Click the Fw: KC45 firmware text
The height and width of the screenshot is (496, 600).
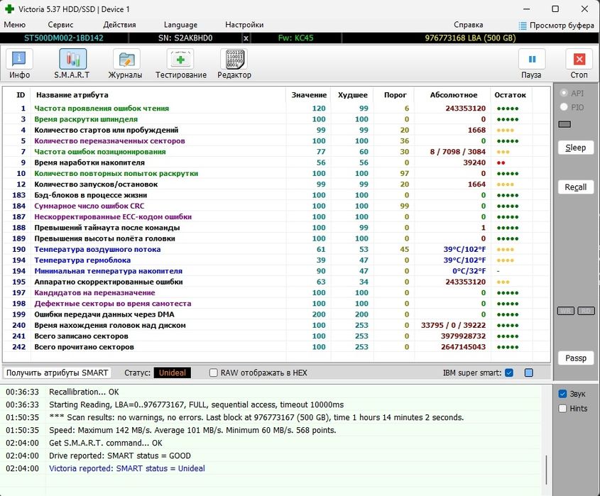click(x=296, y=38)
